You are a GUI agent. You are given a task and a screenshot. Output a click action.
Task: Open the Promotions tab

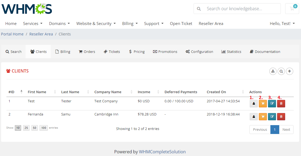coord(165,52)
